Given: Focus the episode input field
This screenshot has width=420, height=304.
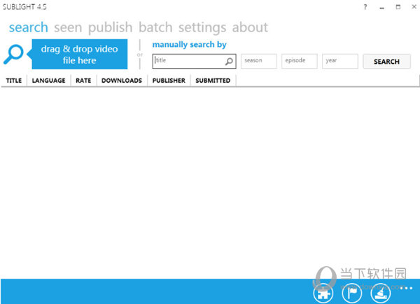Looking at the screenshot, I should point(300,61).
